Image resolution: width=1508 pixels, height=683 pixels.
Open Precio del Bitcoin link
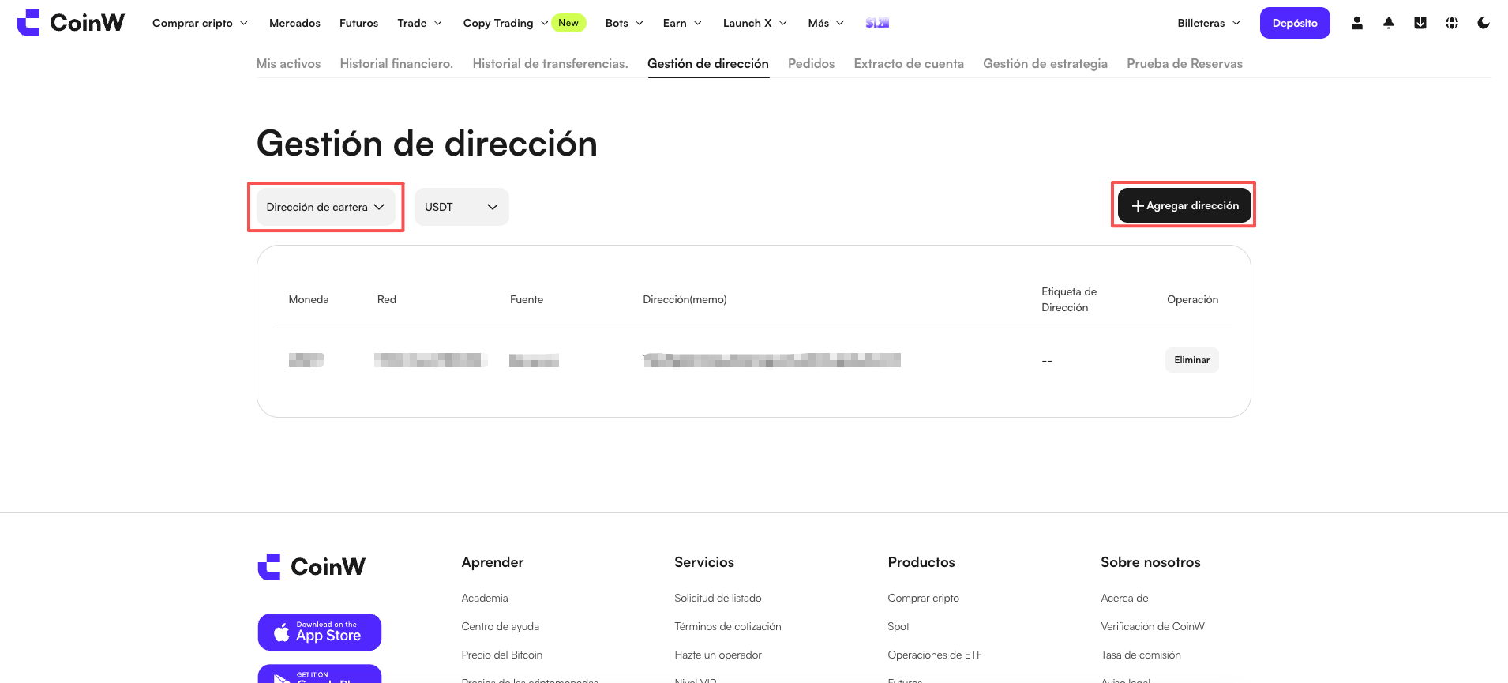click(x=502, y=655)
